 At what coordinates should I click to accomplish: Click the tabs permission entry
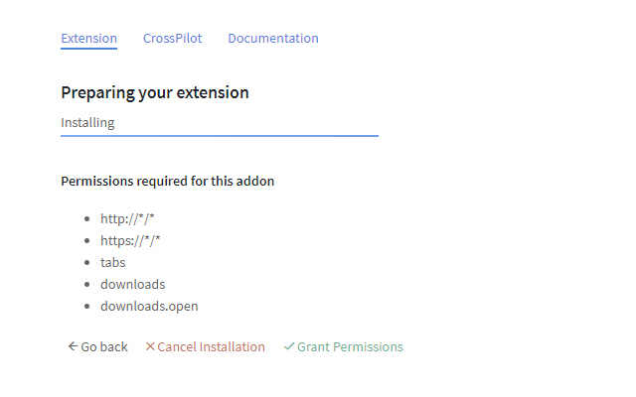[x=112, y=262]
